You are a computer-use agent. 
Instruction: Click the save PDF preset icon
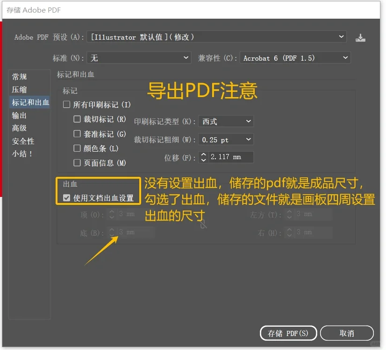pos(360,37)
